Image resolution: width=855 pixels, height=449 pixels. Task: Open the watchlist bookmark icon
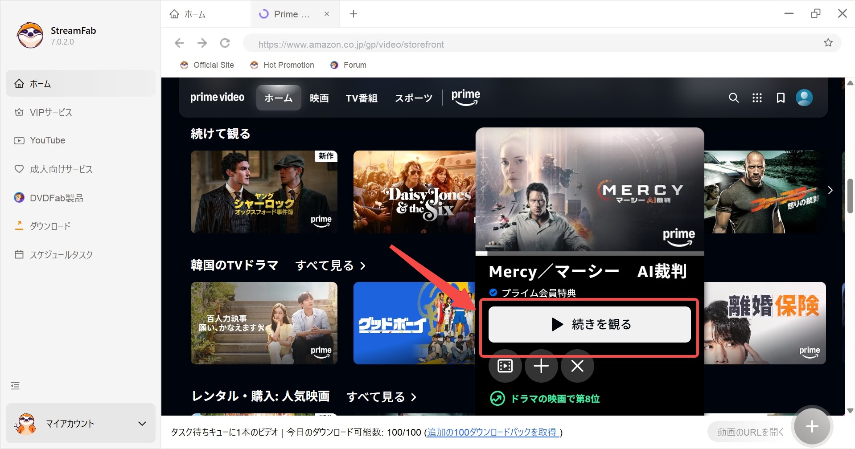coord(781,98)
